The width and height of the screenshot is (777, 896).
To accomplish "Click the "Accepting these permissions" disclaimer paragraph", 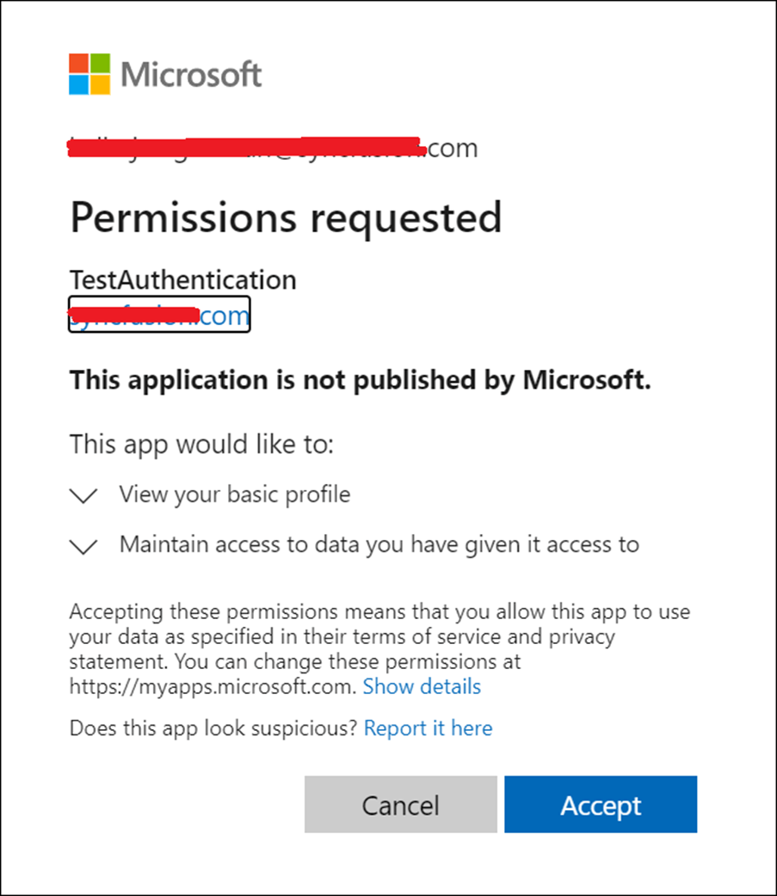I will coord(379,613).
